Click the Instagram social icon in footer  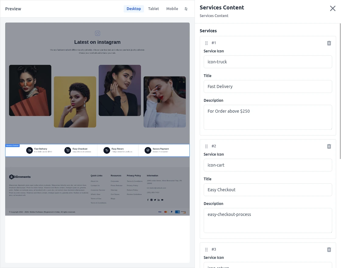152,200
